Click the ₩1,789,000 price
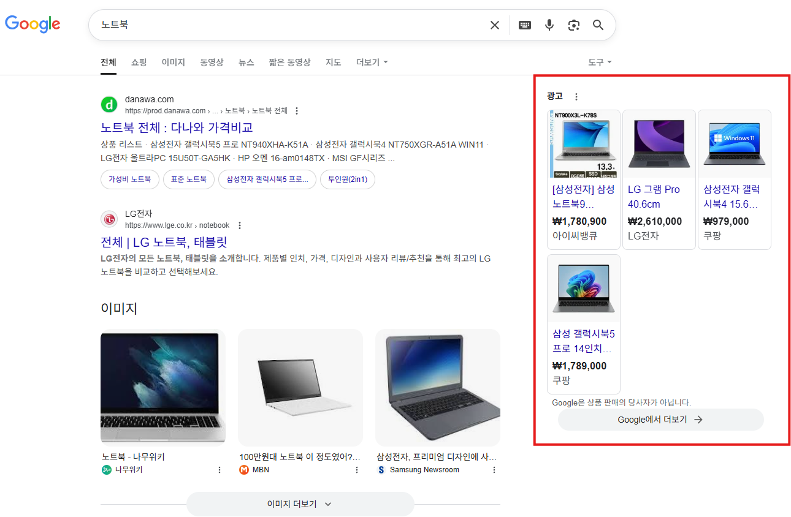Screen dimensions: 791x517 (x=579, y=366)
